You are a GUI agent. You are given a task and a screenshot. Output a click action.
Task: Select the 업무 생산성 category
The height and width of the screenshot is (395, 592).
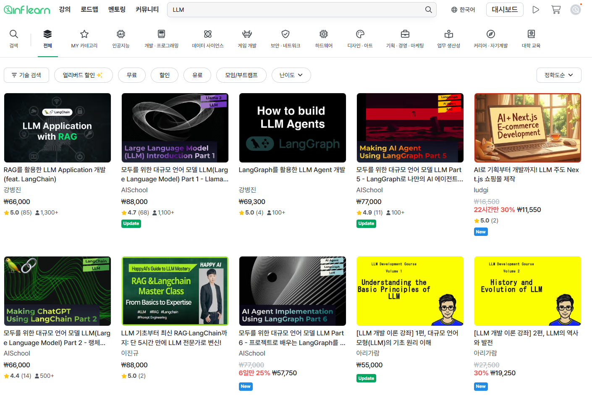tap(449, 39)
